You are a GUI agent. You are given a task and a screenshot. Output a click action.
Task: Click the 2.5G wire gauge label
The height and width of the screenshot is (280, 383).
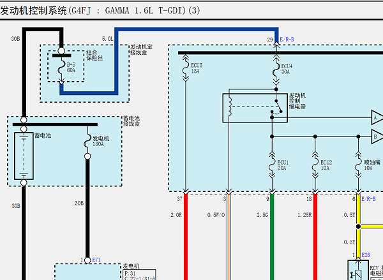click(262, 215)
